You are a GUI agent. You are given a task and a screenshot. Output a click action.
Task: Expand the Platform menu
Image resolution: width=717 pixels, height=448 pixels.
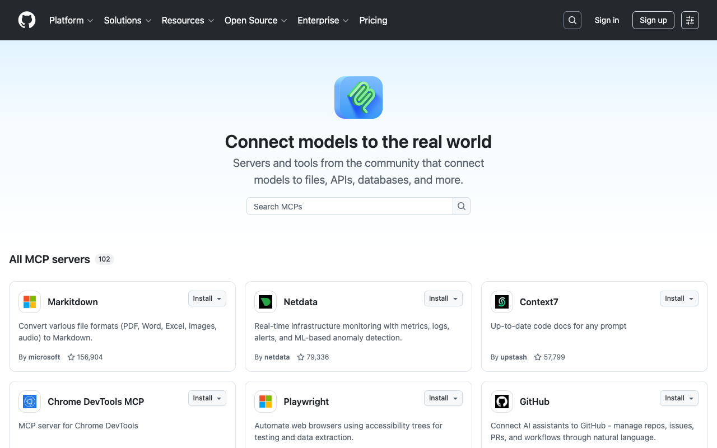(x=71, y=20)
